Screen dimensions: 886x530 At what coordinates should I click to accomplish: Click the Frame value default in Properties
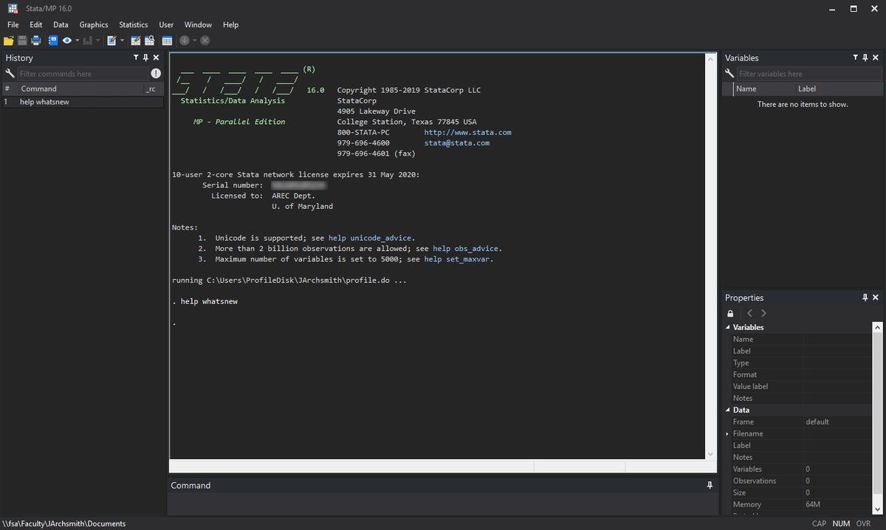tap(817, 421)
